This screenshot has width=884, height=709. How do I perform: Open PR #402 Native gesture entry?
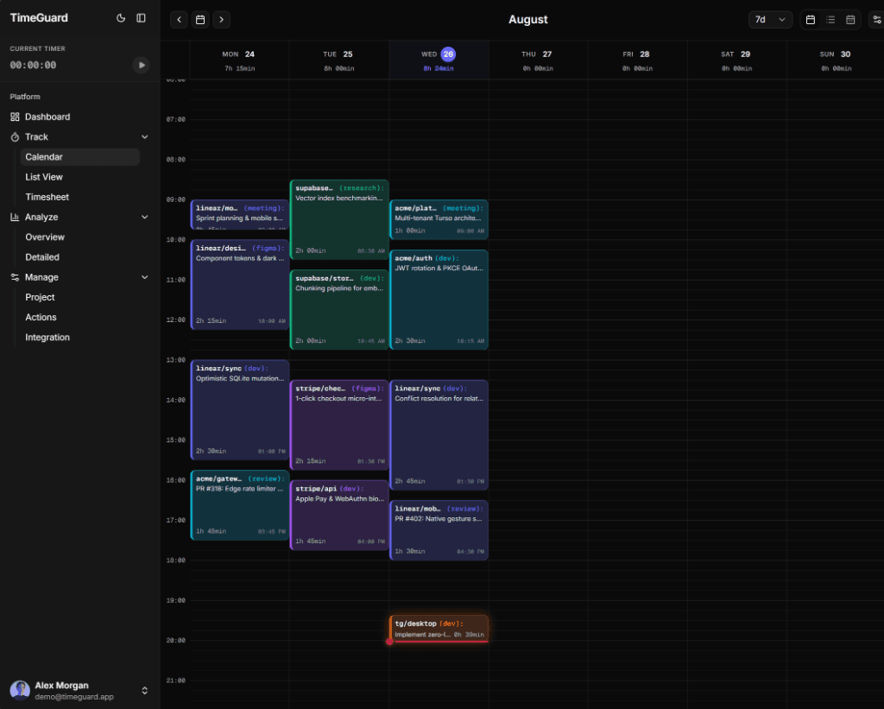(439, 530)
